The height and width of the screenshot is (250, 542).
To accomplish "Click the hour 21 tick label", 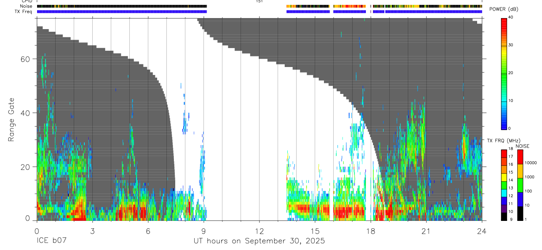I will (x=426, y=230).
